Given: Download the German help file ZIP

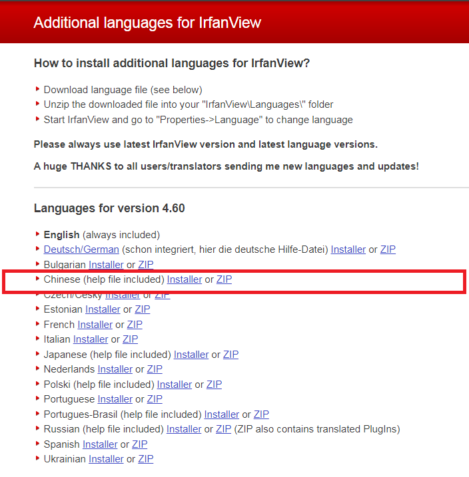Looking at the screenshot, I should [x=388, y=249].
